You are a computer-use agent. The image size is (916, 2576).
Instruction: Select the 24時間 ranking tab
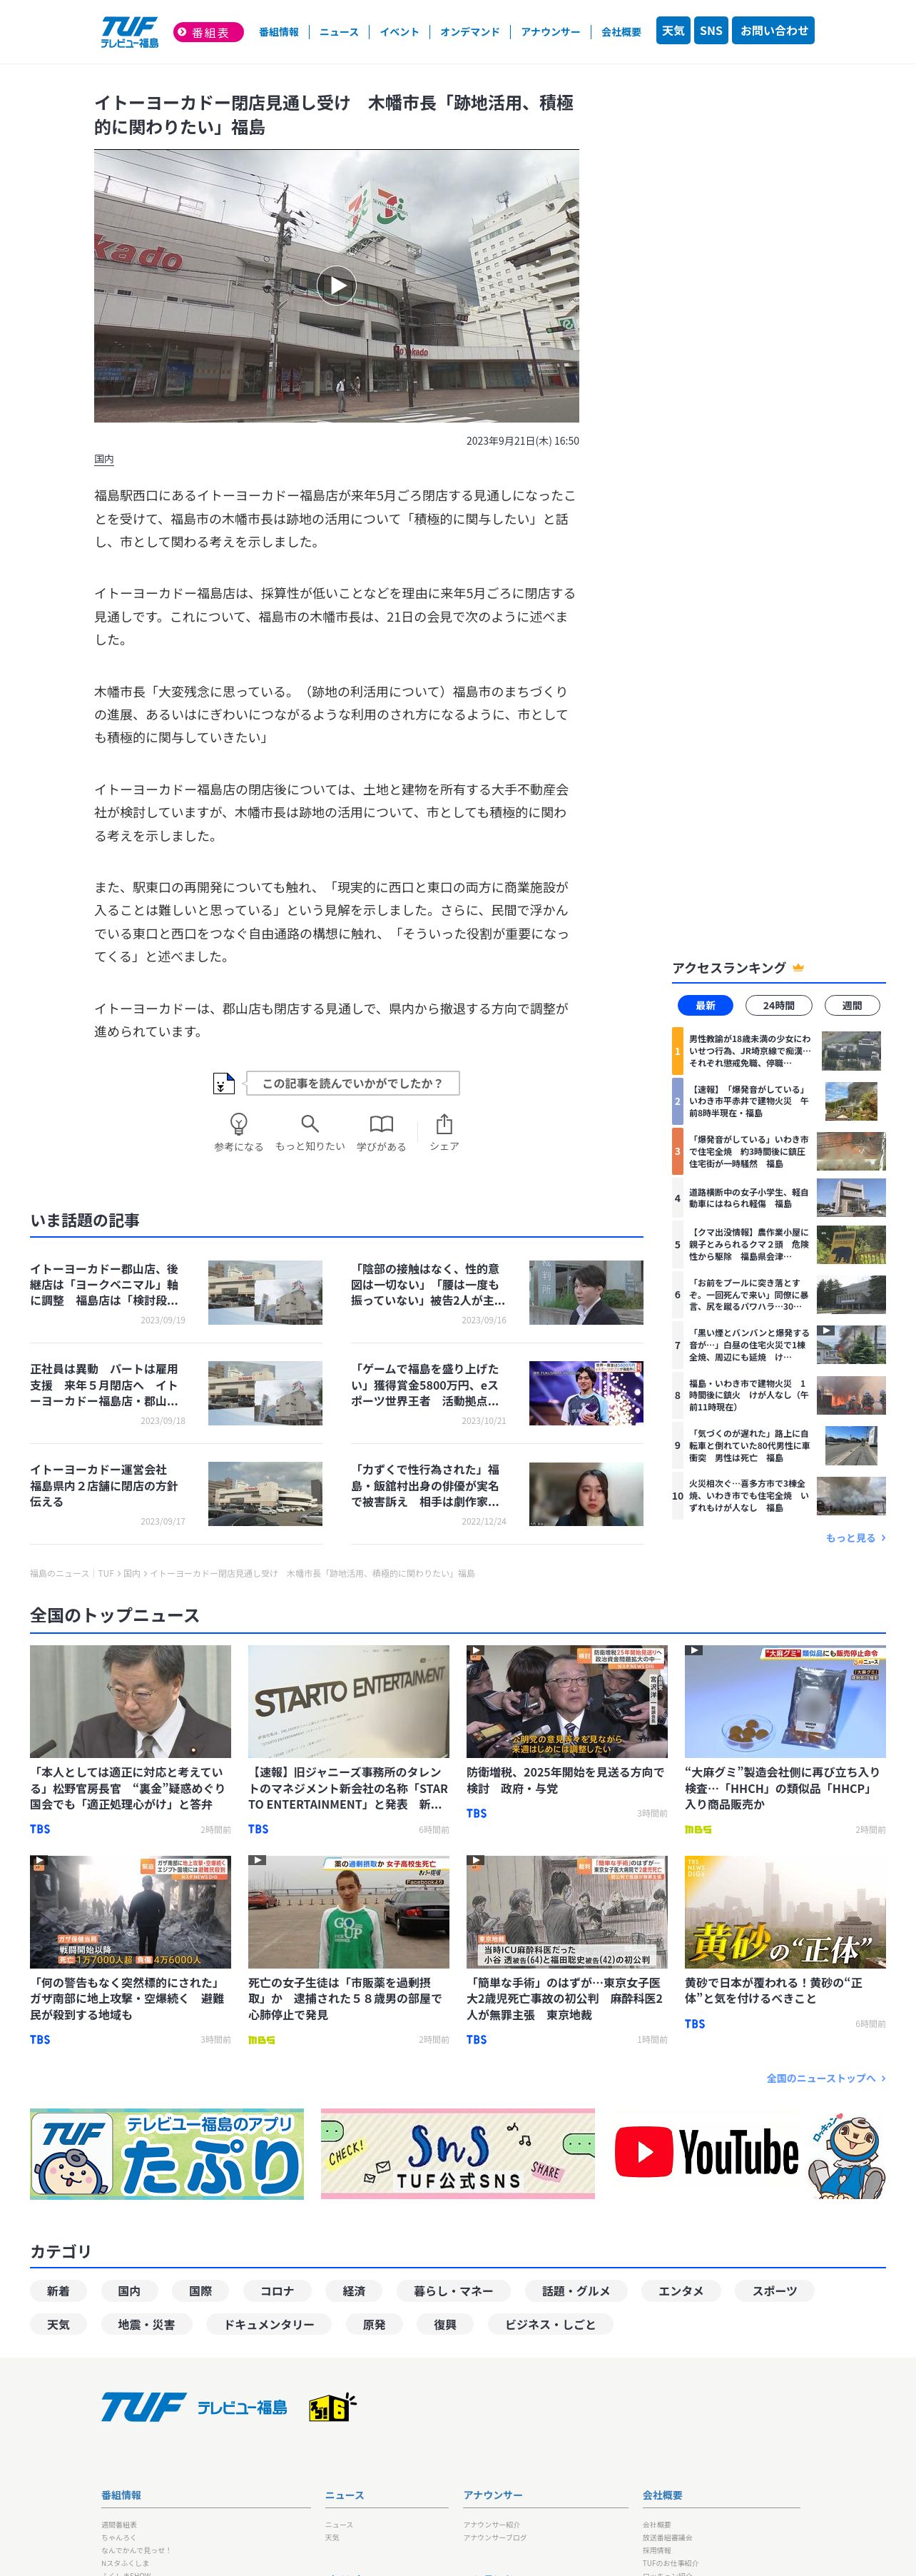point(778,1005)
